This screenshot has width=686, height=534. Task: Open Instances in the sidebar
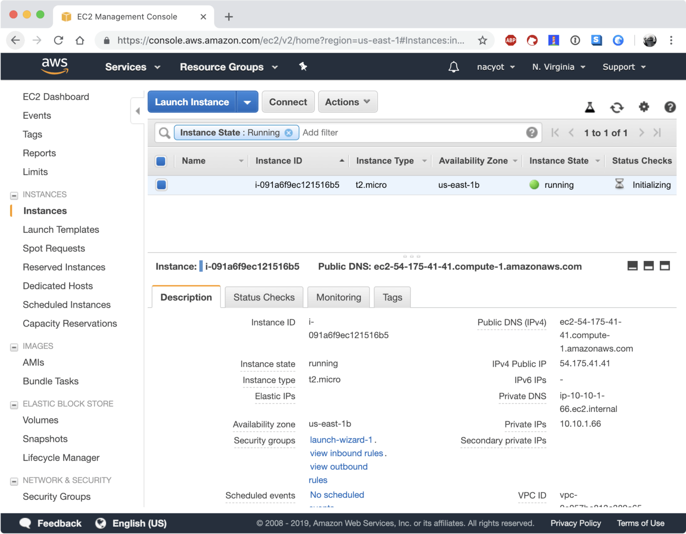[45, 211]
